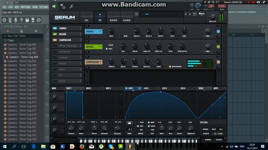Image resolution: width=268 pixels, height=150 pixels.
Task: Open the Serum preset browser icon
Action: [x=195, y=14]
